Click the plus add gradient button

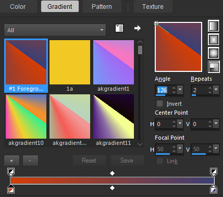[11, 161]
